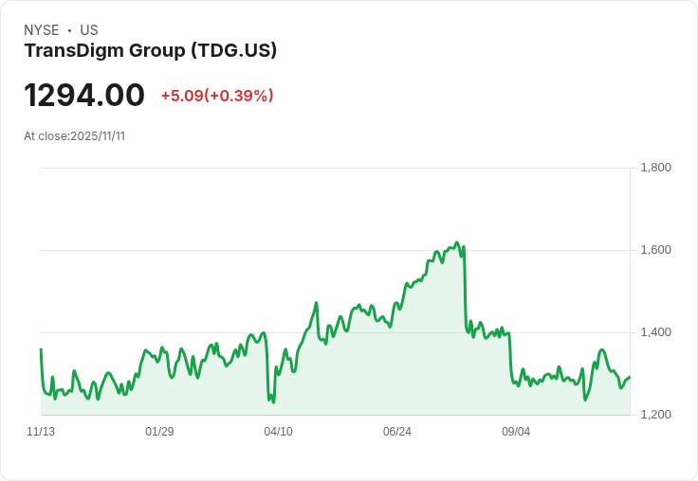
Task: Click the separator dot between NYSE and US
Action: pyautogui.click(x=69, y=30)
